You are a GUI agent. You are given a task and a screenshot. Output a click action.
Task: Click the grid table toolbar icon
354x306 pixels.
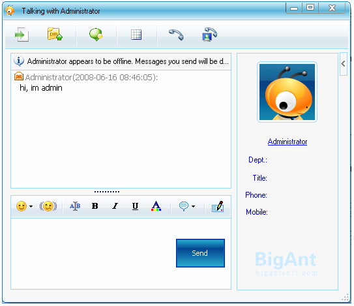[136, 35]
